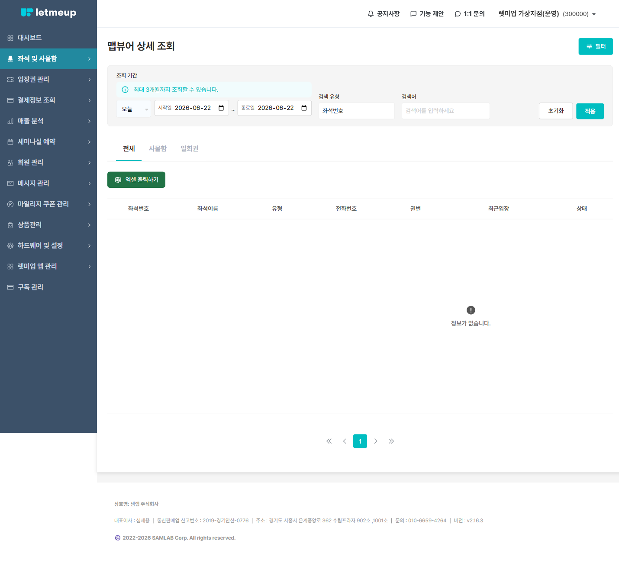Screen dimensions: 619x563
Task: Open the 필터 filter button
Action: [596, 46]
